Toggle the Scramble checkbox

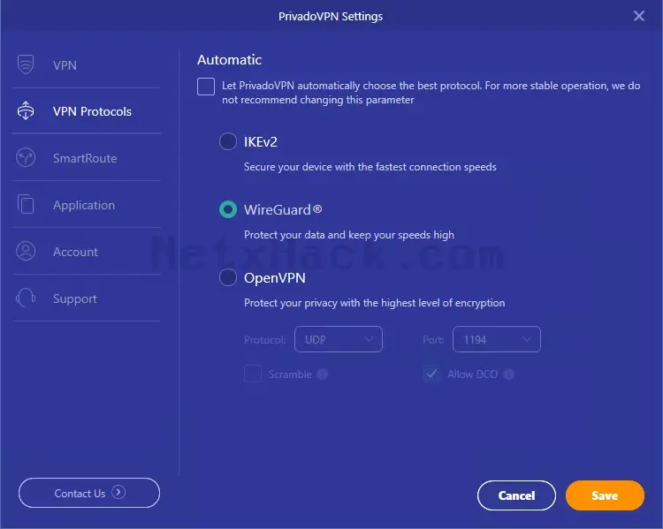click(x=253, y=374)
